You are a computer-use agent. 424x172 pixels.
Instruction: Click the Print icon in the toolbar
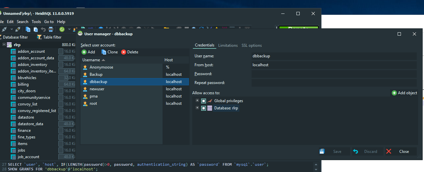[x=51, y=30]
